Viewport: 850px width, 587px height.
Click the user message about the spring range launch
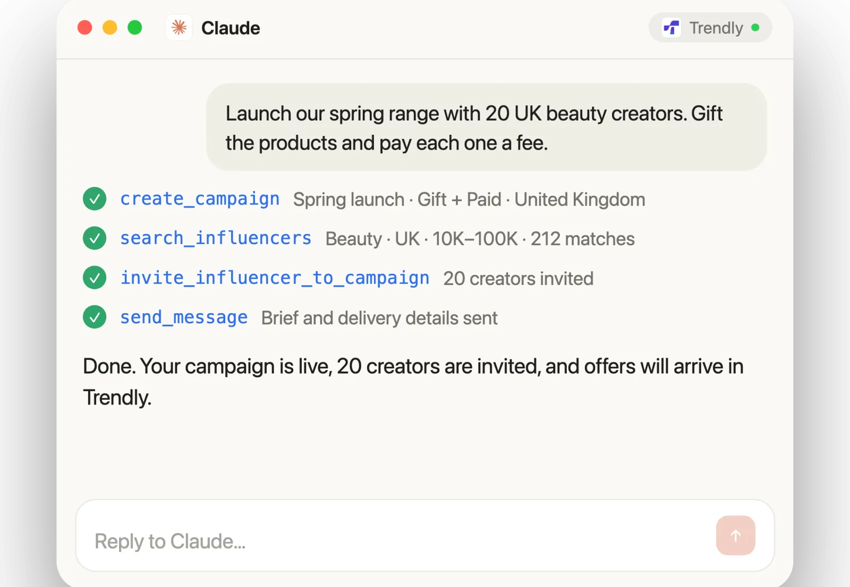tap(486, 127)
